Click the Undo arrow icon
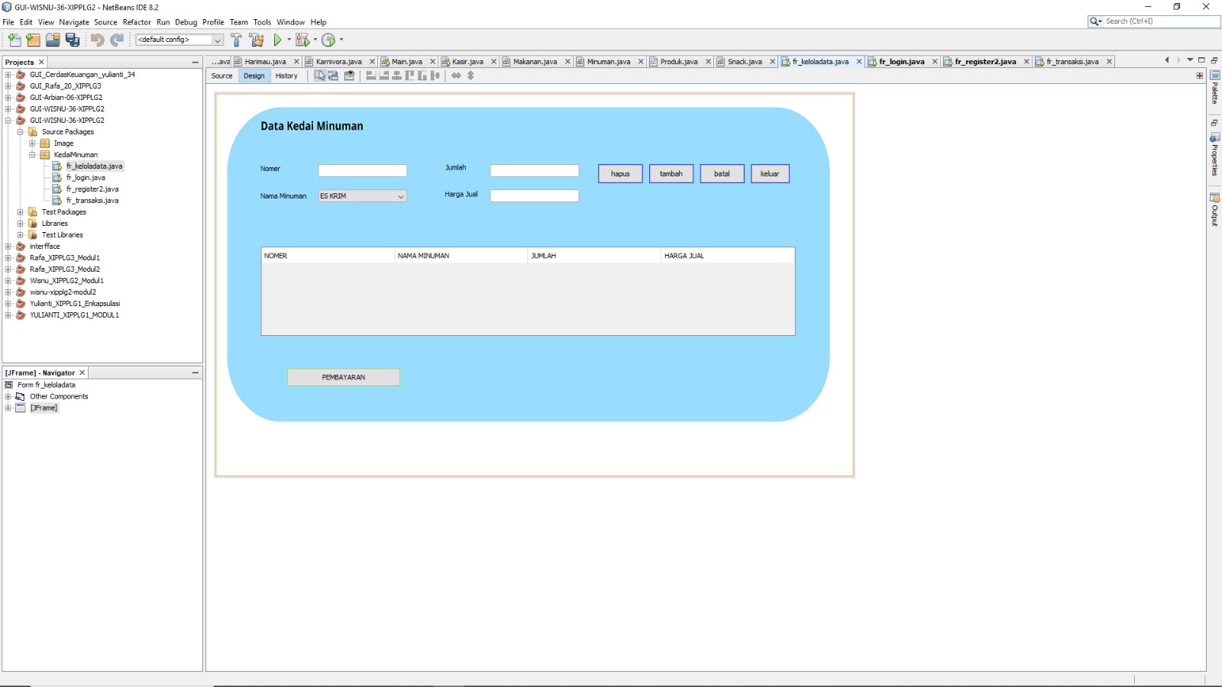Viewport: 1222px width, 687px height. pos(97,40)
